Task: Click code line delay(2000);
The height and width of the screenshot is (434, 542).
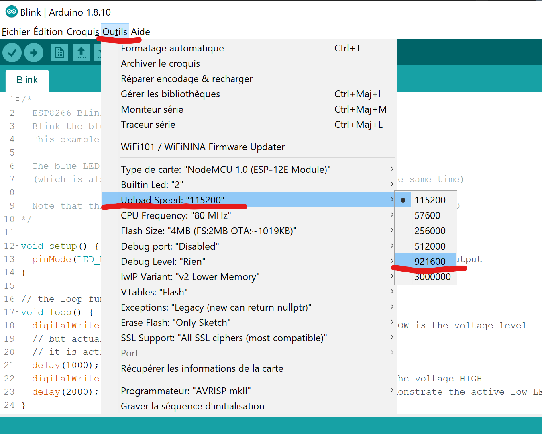Action: (65, 391)
